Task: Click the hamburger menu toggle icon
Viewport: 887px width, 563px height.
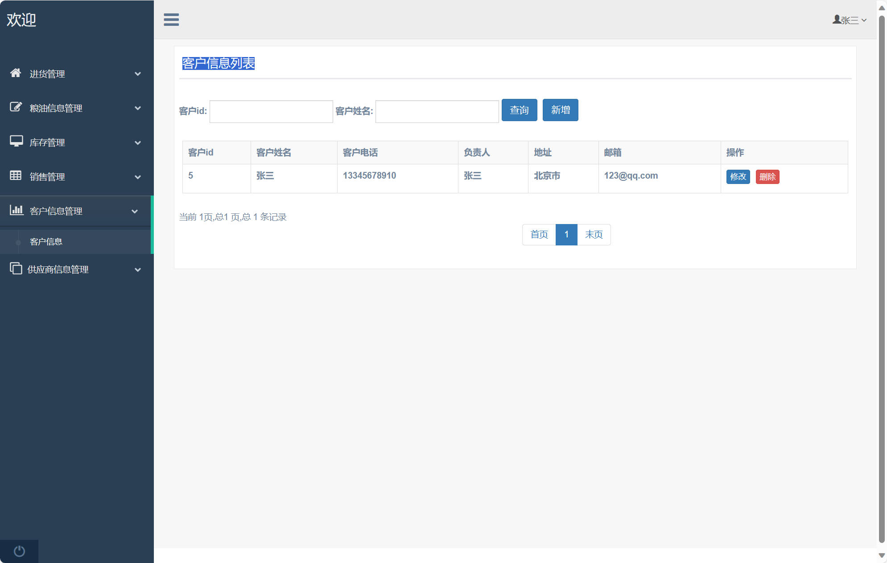Action: [x=171, y=20]
